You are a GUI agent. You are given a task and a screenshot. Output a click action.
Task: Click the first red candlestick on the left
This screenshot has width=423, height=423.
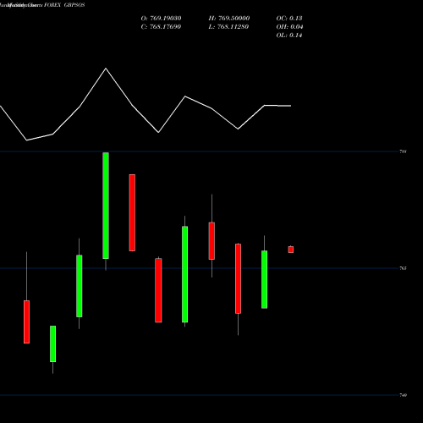(x=26, y=321)
